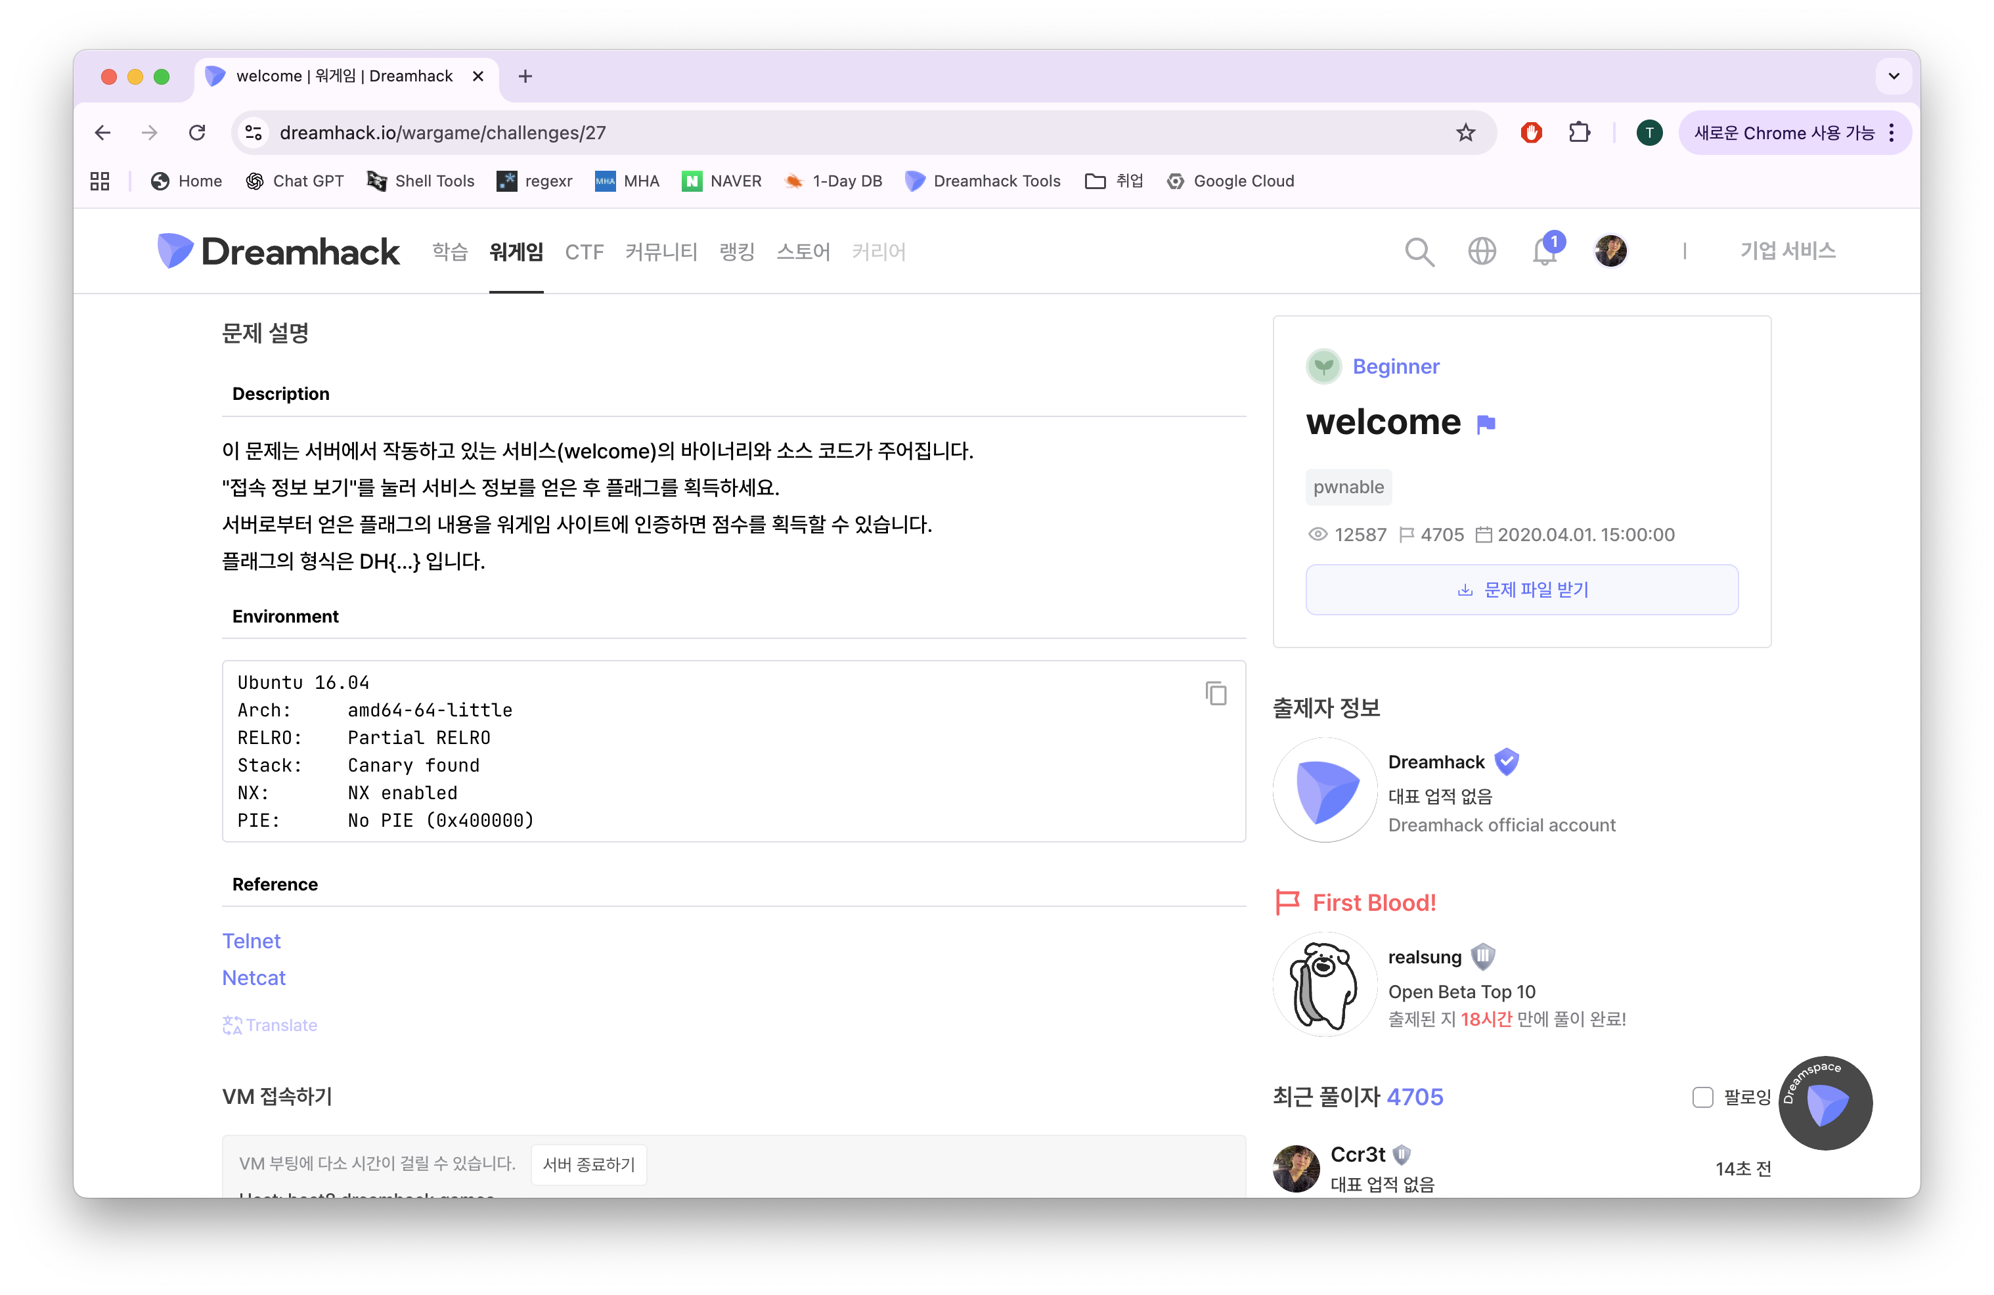Click the user profile avatar in header
This screenshot has height=1295, width=1994.
1609,252
